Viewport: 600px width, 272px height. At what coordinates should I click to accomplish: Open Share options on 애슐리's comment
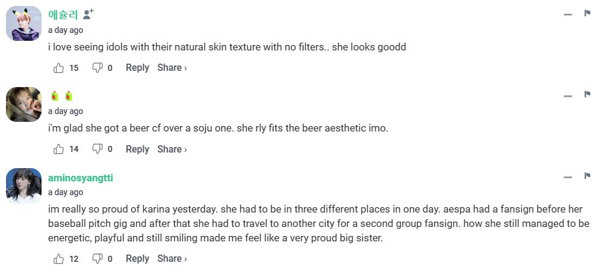[x=172, y=68]
